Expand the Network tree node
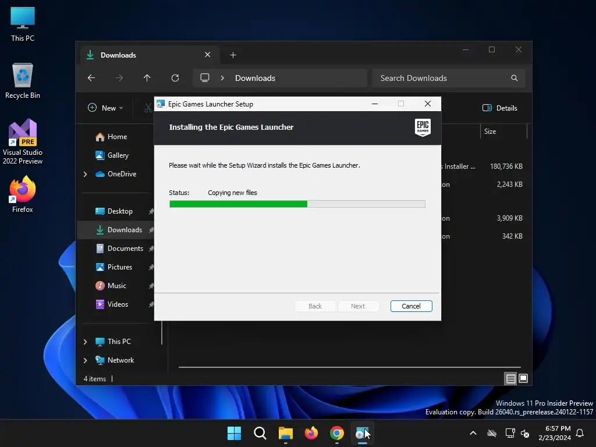The image size is (596, 447). click(x=85, y=360)
